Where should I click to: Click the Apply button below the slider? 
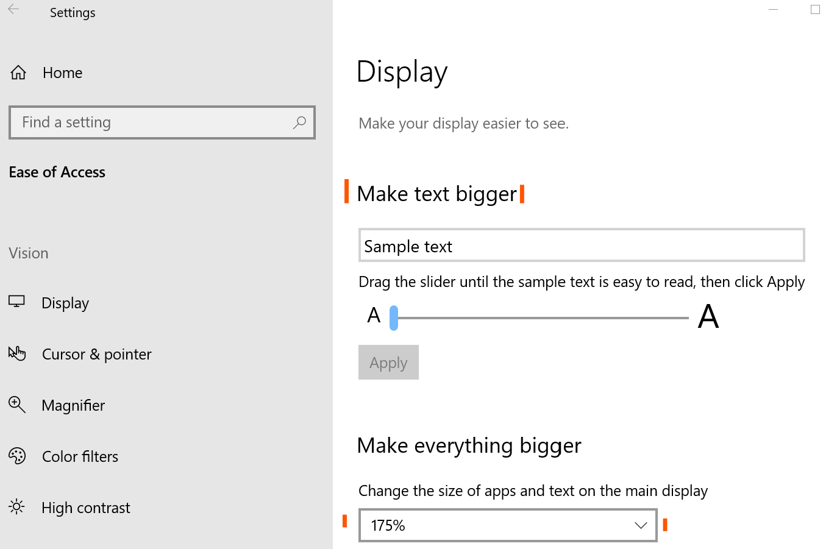388,362
